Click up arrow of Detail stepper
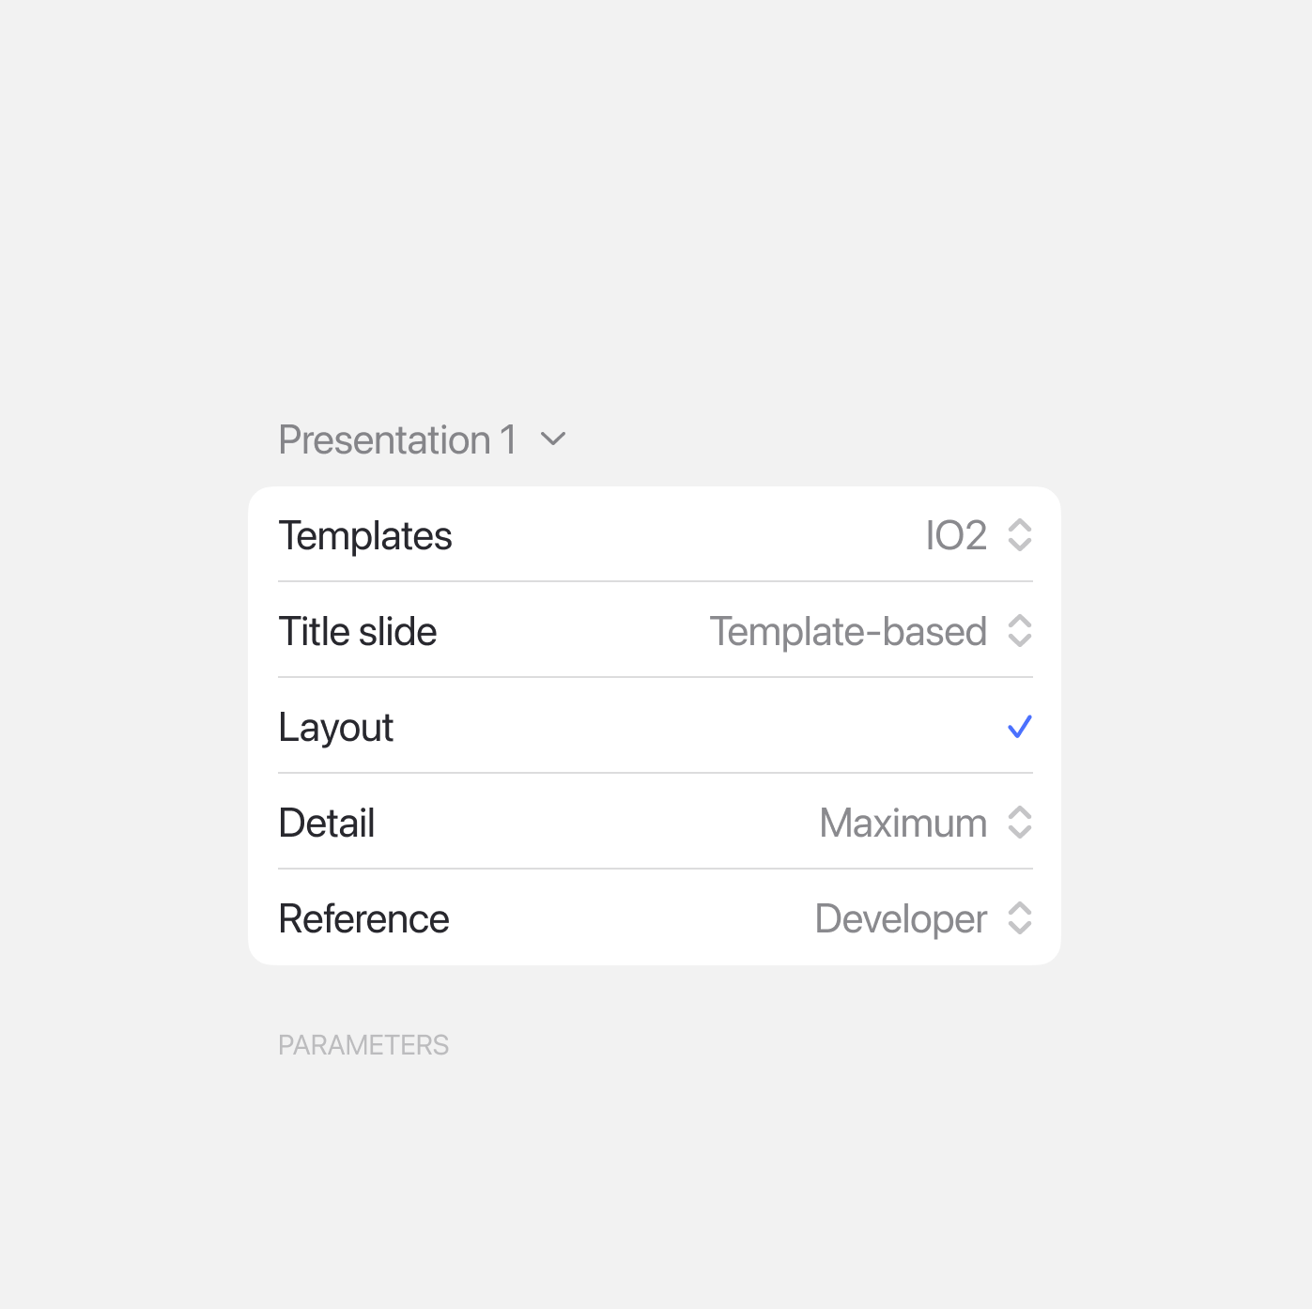The height and width of the screenshot is (1309, 1312). [x=1020, y=813]
